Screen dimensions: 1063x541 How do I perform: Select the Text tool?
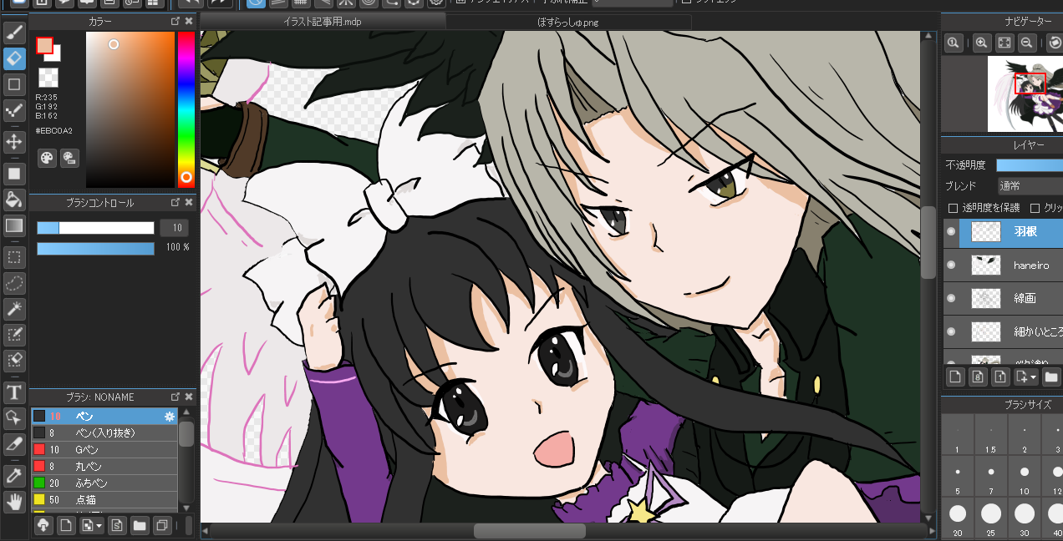pos(14,392)
